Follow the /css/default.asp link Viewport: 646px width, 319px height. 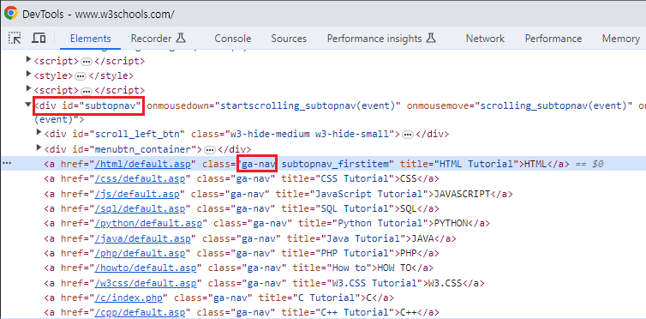tap(140, 179)
